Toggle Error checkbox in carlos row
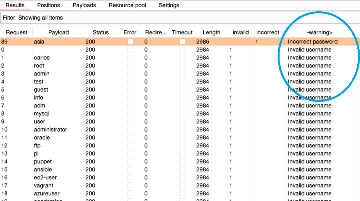Image resolution: width=360 pixels, height=201 pixels. point(130,58)
